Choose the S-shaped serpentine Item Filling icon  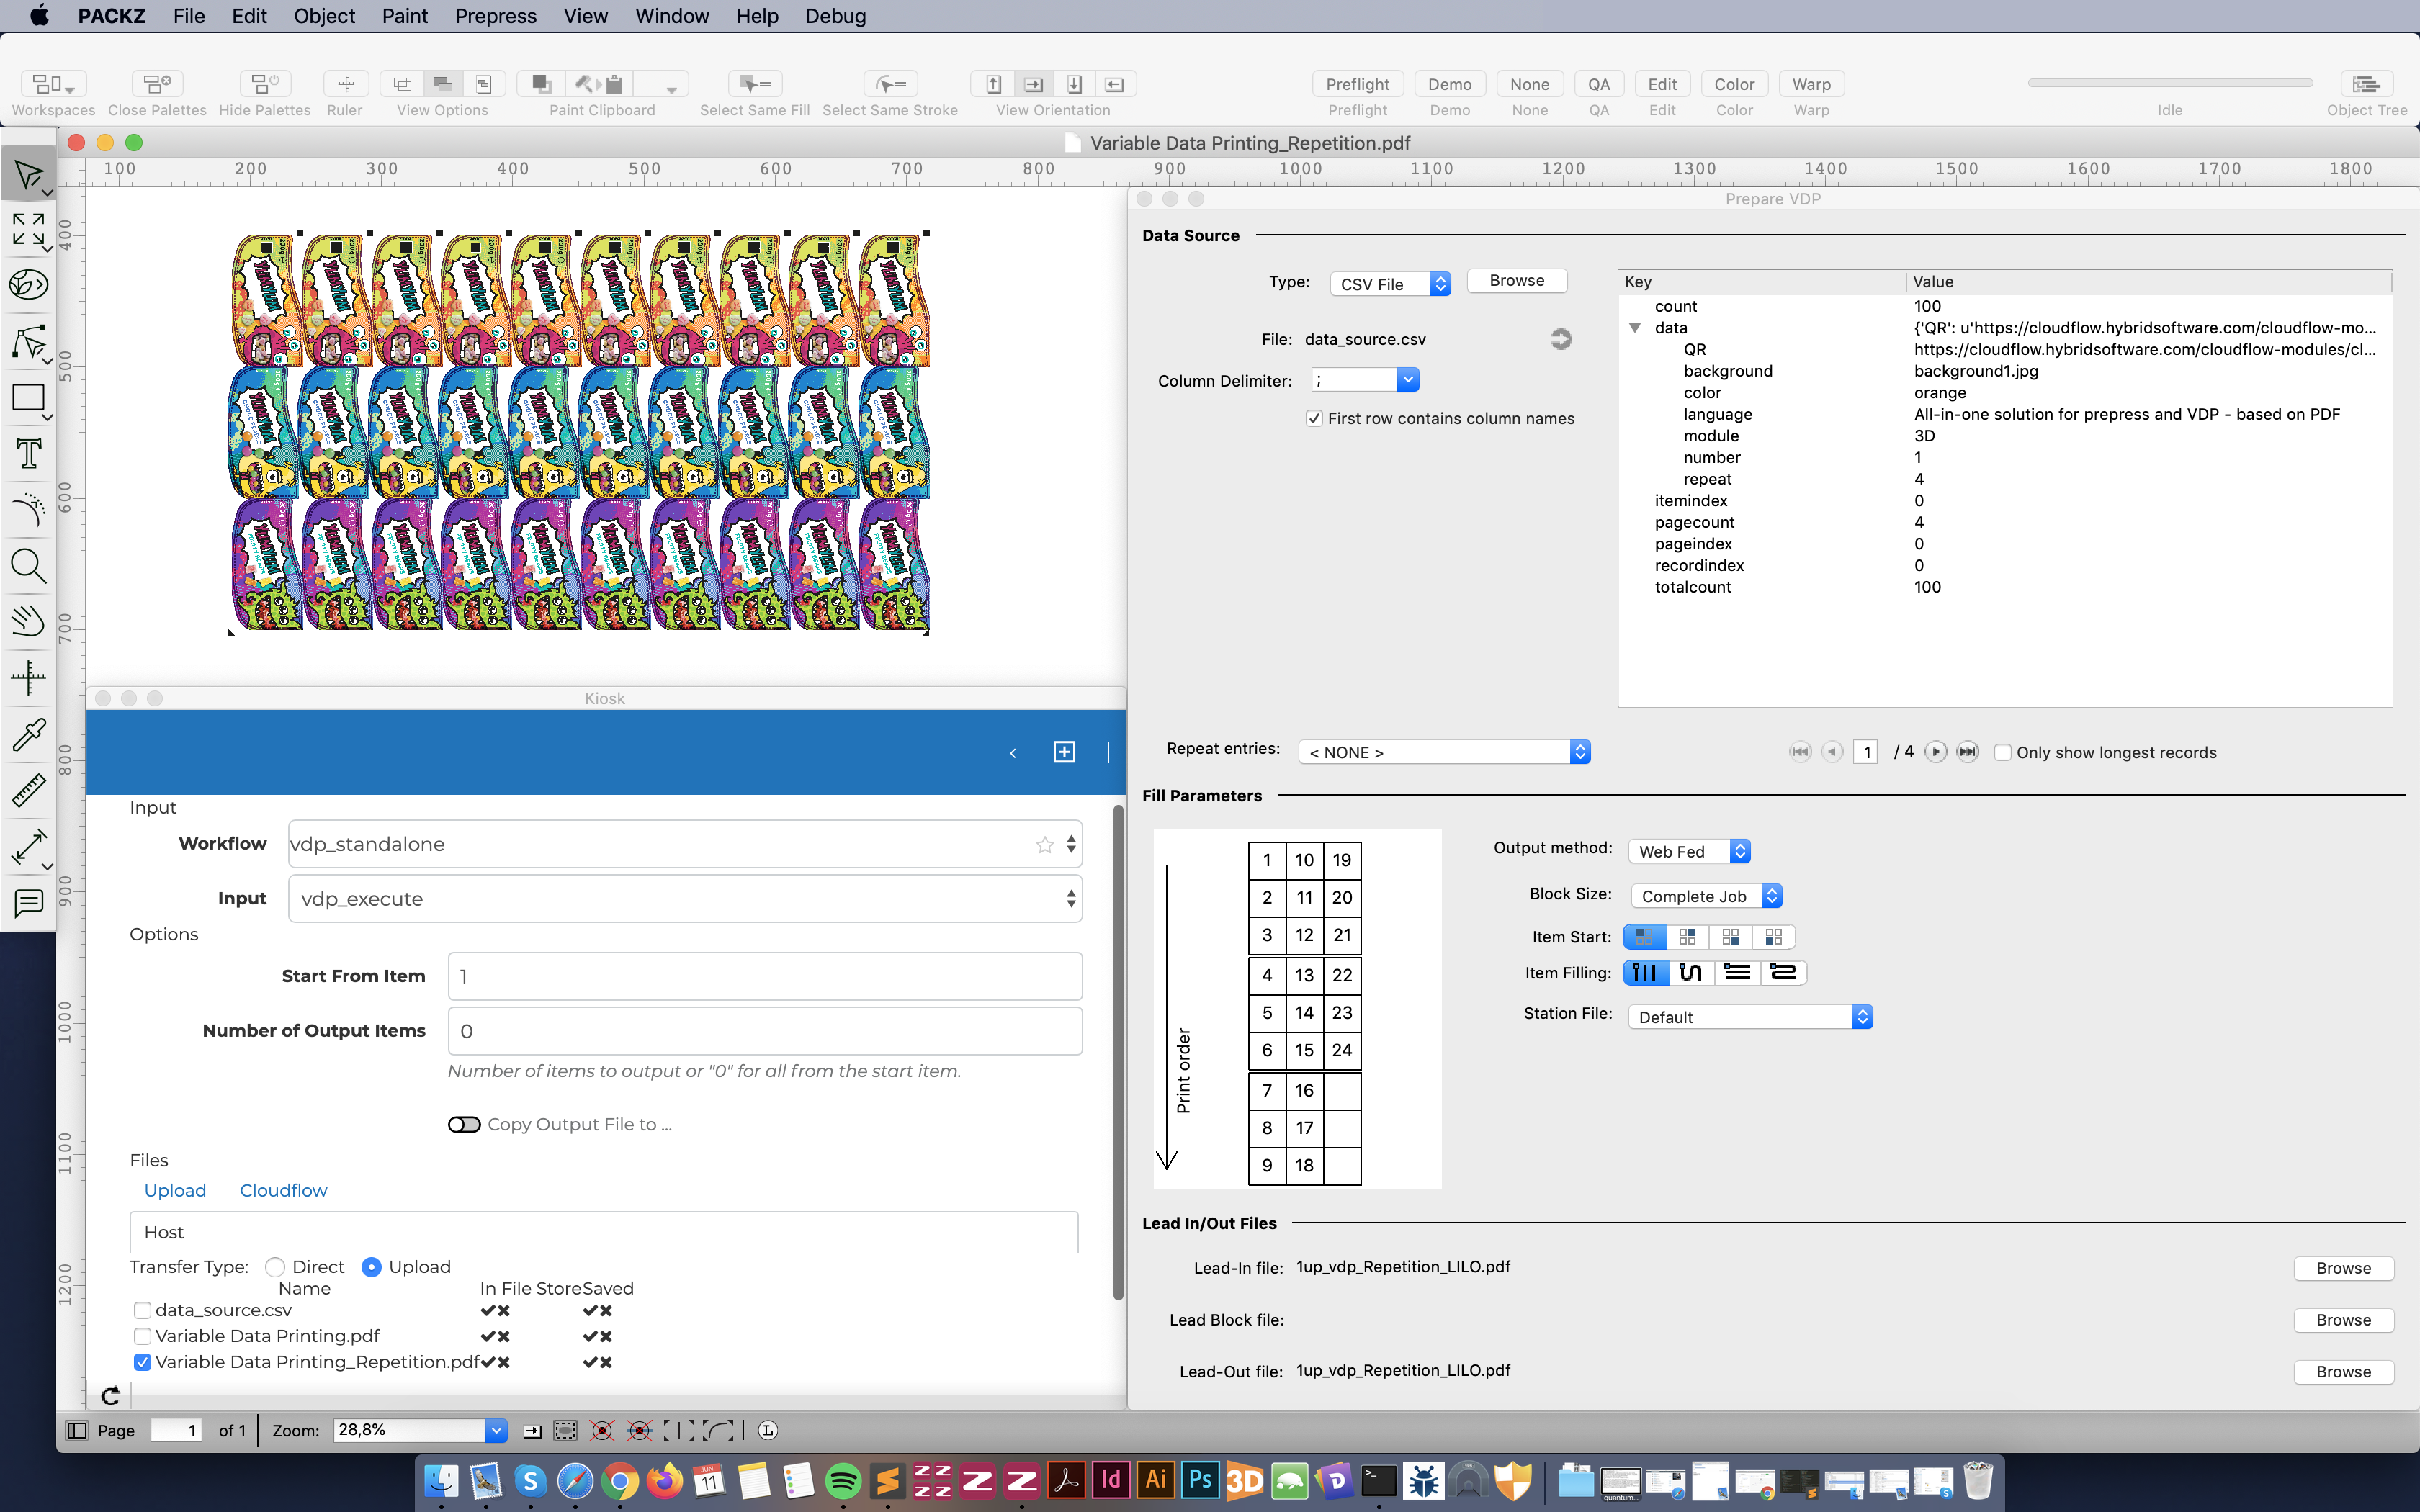coord(1691,973)
